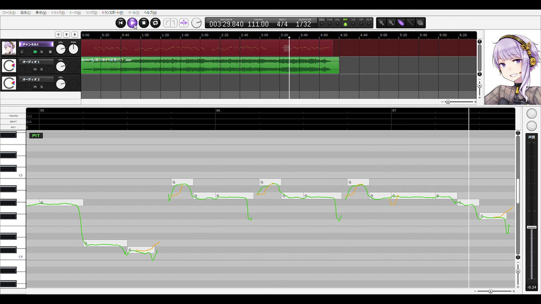Click the green Butterfly wav audio clip
The height and width of the screenshot is (304, 541).
point(210,65)
